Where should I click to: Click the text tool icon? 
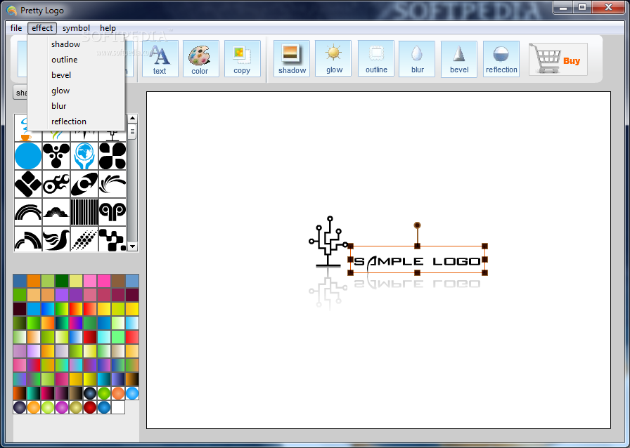160,58
